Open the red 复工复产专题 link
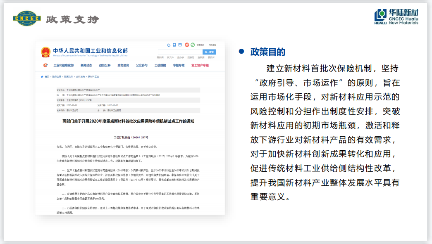Image resolution: width=432 pixels, height=244 pixels. (200, 65)
